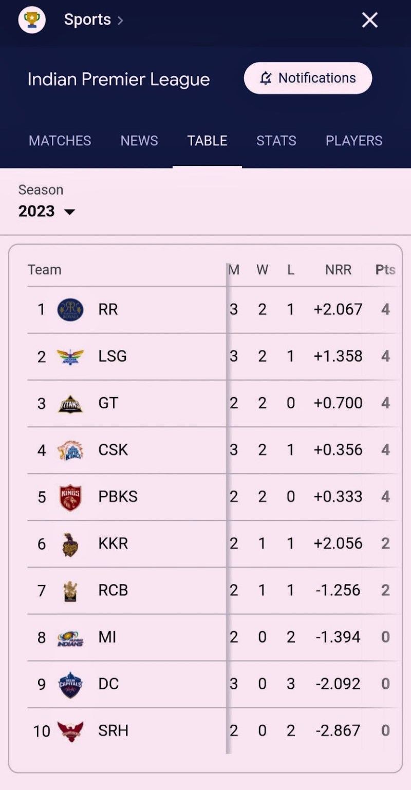Switch to the MATCHES tab

click(60, 141)
